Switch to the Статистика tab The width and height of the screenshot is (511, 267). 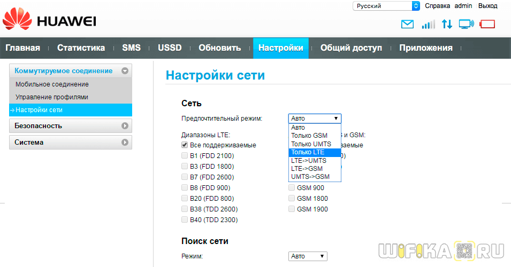pos(81,48)
